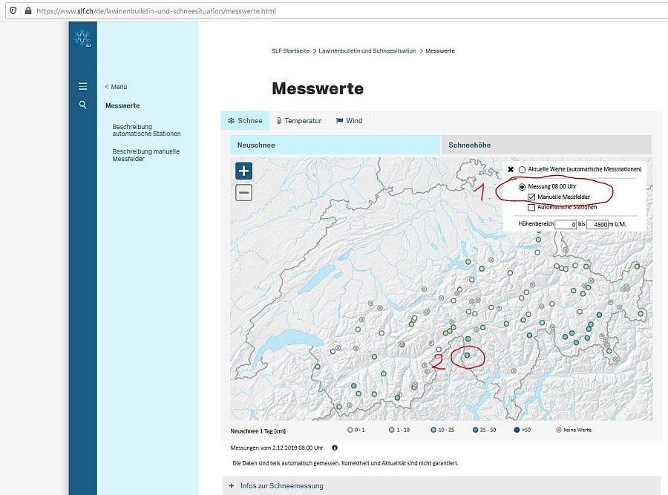
Task: Enable the Automatische Stationen checkbox
Action: 531,207
